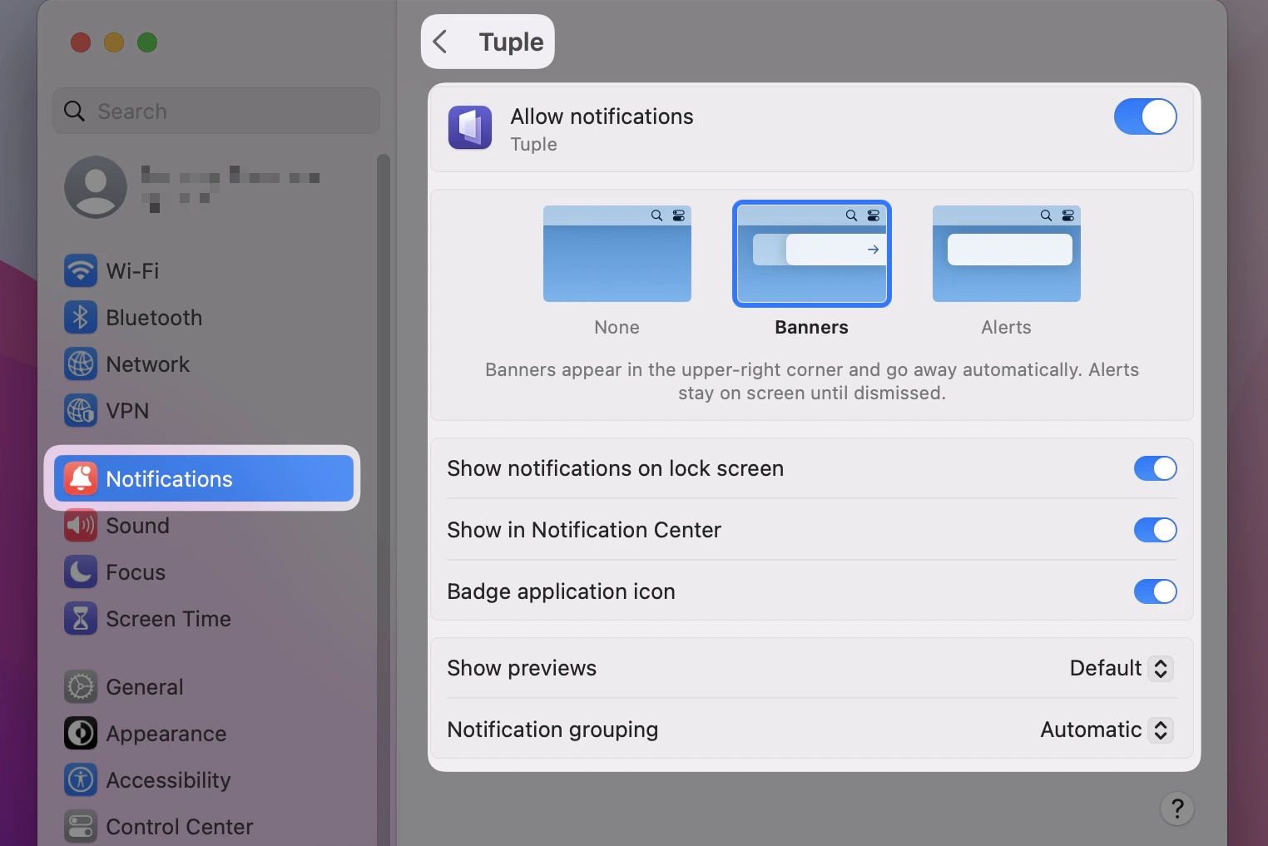Click the red close window button

(x=81, y=42)
